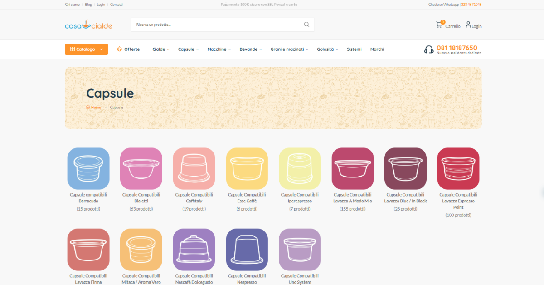Screen dimensions: 544x285
Task: Open the Nespresso capsule category icon
Action: coord(247,250)
